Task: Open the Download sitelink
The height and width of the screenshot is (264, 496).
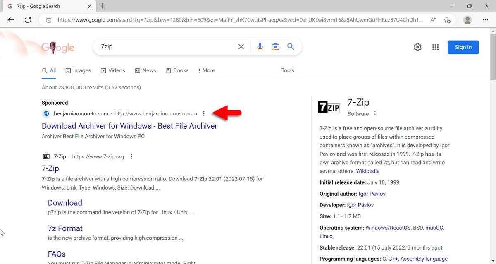Action: (x=65, y=203)
